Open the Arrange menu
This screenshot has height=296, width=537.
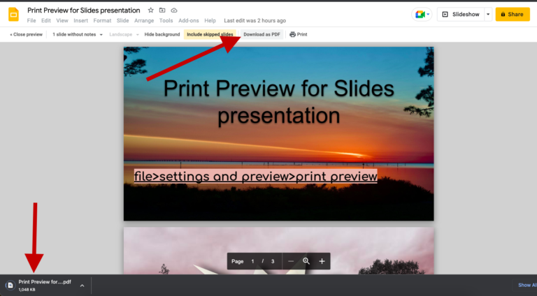pyautogui.click(x=144, y=20)
